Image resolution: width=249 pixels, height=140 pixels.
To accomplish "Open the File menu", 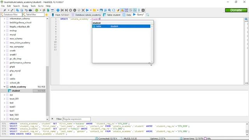I will (x=3, y=6).
